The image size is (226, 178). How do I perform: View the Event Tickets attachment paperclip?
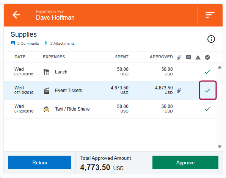(179, 91)
